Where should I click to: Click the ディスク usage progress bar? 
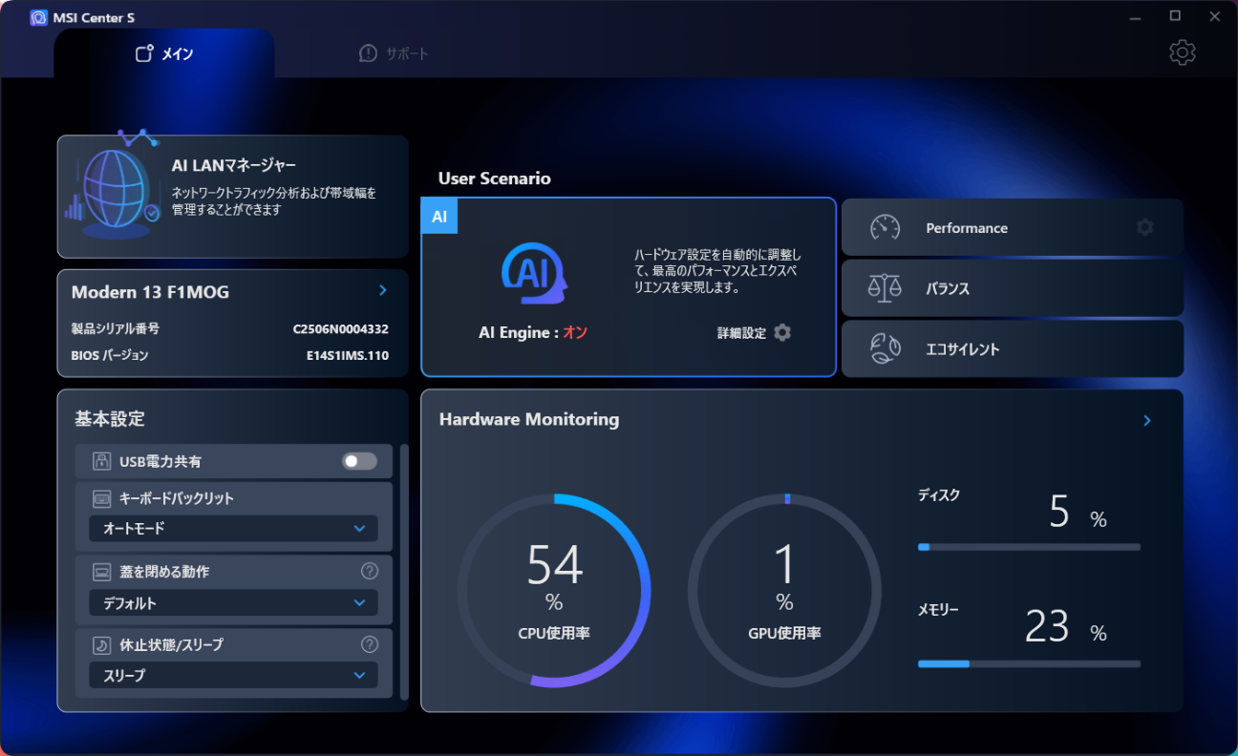[x=1029, y=547]
